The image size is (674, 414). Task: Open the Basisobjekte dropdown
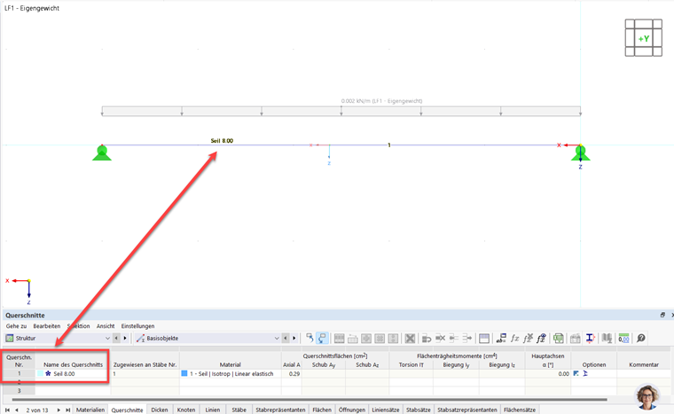tap(277, 339)
